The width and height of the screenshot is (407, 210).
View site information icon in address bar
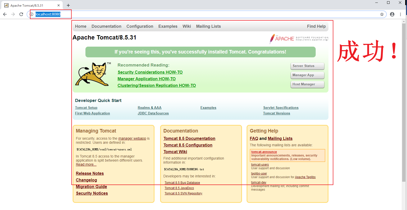(31, 14)
